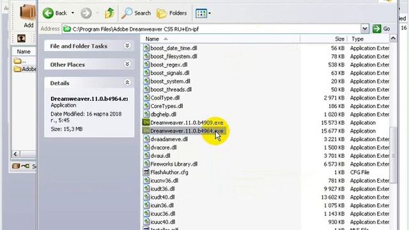Click the grayed Forward arrow button

coord(86,13)
